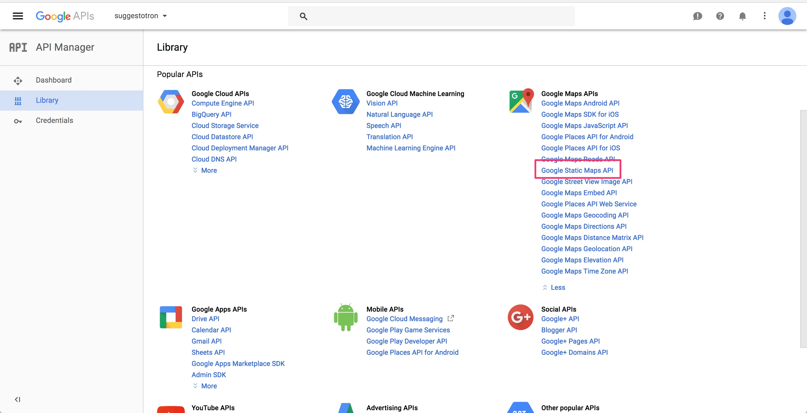This screenshot has height=413, width=807.
Task: Click the vertical page scrollbar
Action: [803, 228]
